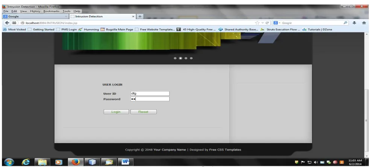Launch Internet Explorer from the taskbar

(26, 162)
